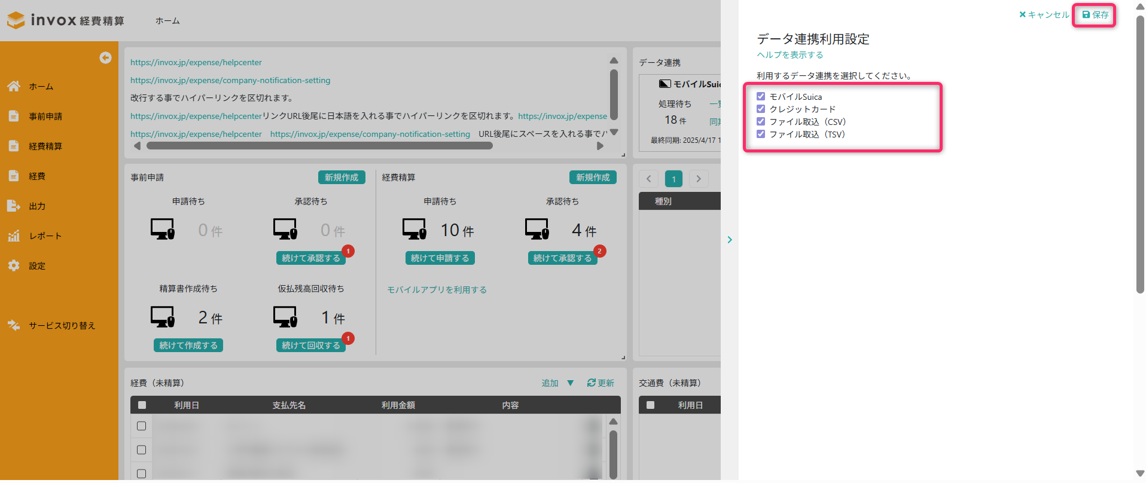Select all rows checkbox in 経費 table header
1146x483 pixels.
[142, 405]
